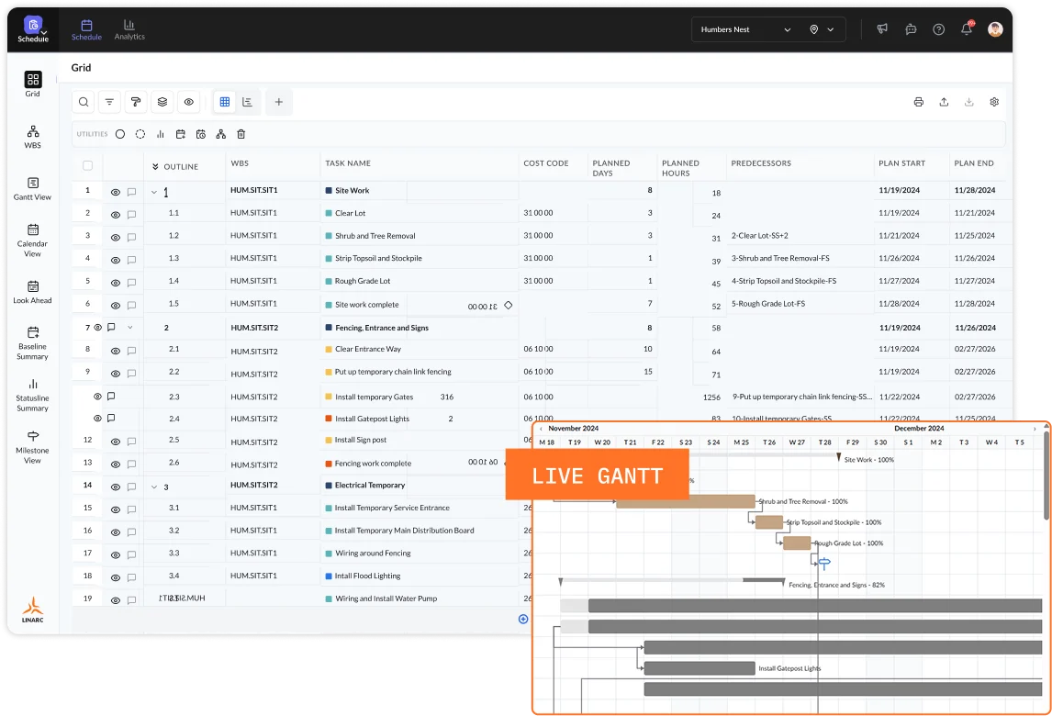Open Look Ahead in the sidebar
The width and height of the screenshot is (1052, 716).
click(33, 292)
